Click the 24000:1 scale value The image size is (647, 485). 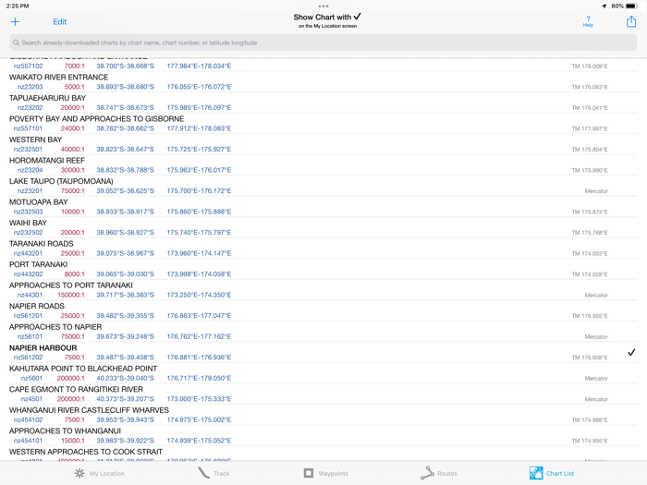73,128
